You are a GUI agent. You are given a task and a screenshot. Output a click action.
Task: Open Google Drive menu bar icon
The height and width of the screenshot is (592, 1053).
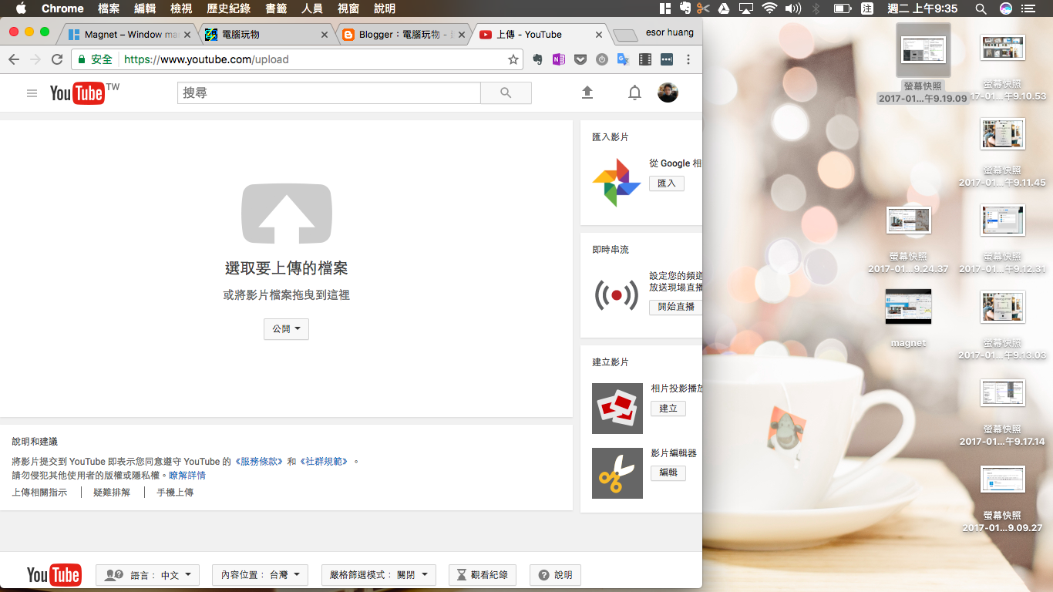tap(724, 8)
